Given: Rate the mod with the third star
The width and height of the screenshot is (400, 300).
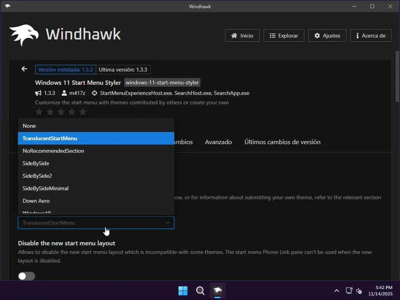Looking at the screenshot, I should [61, 112].
